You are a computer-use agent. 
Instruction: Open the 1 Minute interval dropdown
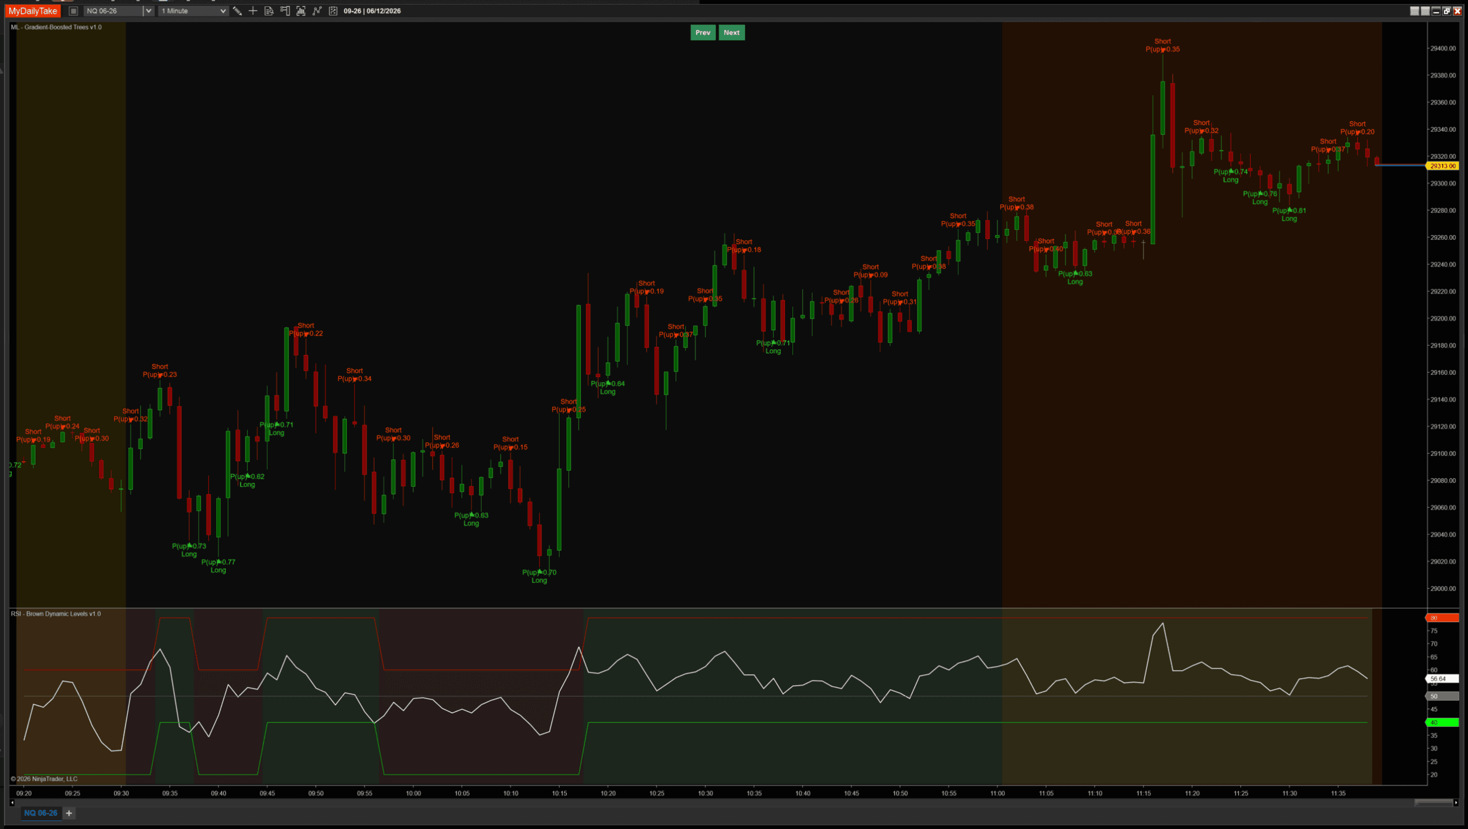point(193,11)
